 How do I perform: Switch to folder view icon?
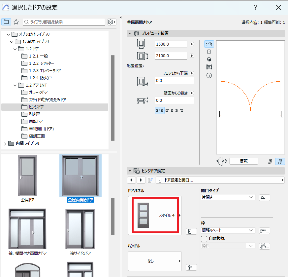[x=6, y=22]
